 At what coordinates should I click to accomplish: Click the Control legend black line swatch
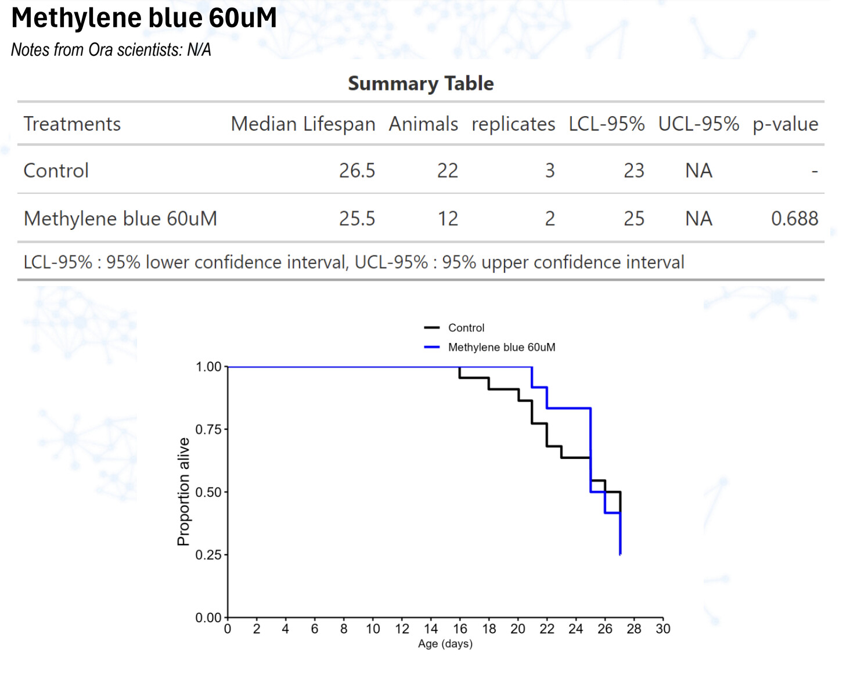[x=432, y=328]
